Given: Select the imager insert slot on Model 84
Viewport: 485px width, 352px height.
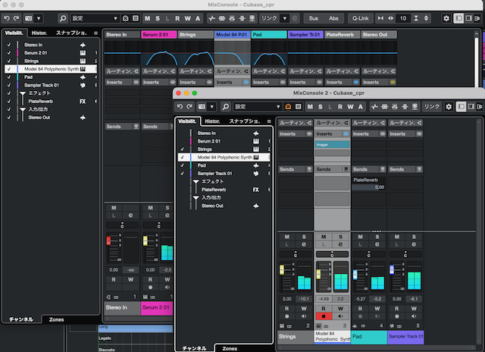Looking at the screenshot, I should pos(332,144).
